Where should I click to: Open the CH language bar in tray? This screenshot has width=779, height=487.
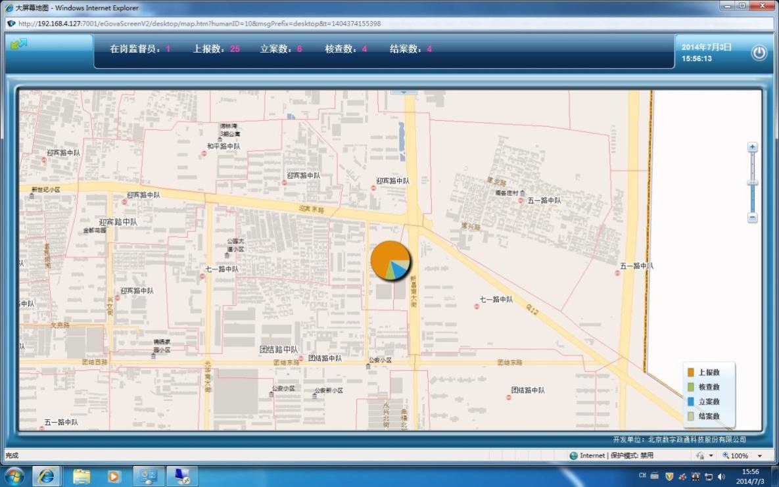point(642,475)
